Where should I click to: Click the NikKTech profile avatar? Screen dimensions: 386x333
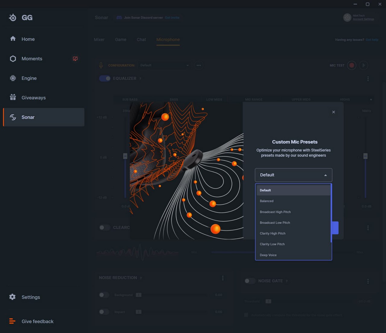347,17
